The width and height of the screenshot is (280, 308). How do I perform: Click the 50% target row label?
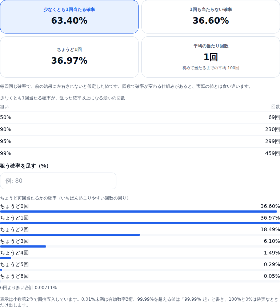point(6,117)
